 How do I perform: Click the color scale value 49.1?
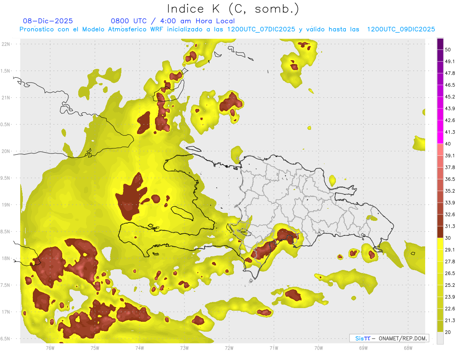[x=450, y=61]
